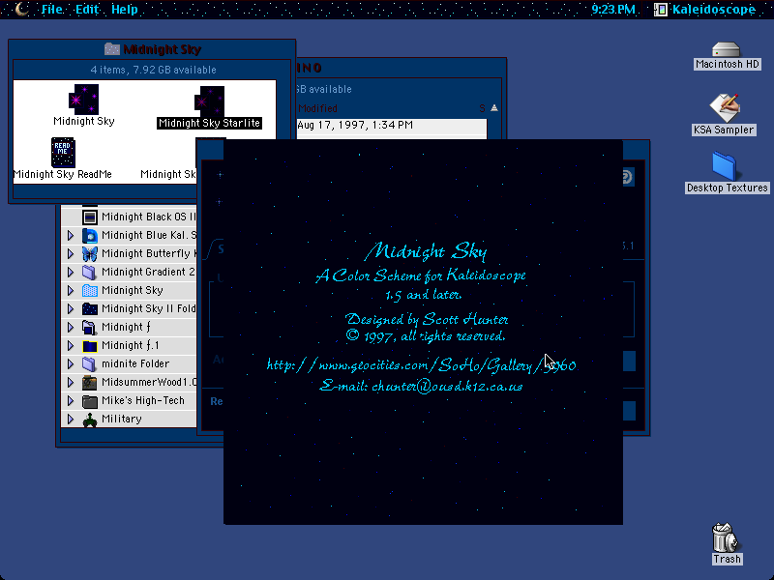Expand the Midnight ƒ disclosure triangle

[x=70, y=327]
